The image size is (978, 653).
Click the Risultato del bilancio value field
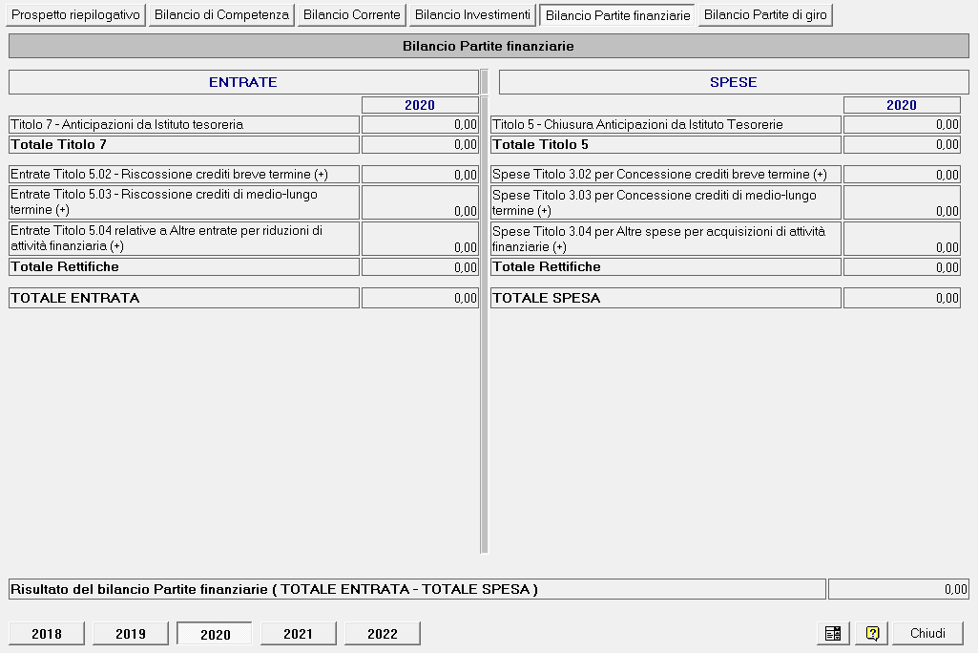pyautogui.click(x=899, y=589)
